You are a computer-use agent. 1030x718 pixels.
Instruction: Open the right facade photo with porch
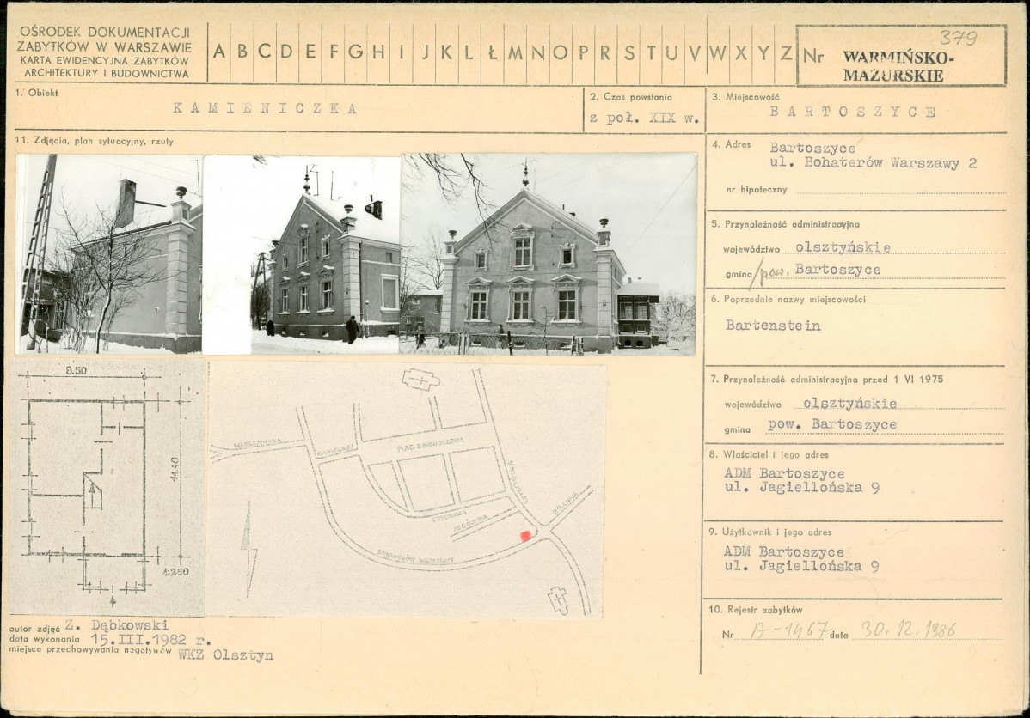[x=549, y=254]
